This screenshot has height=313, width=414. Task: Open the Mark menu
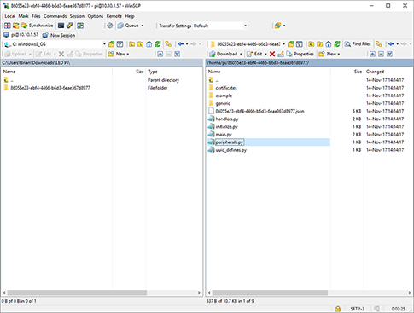pyautogui.click(x=23, y=16)
